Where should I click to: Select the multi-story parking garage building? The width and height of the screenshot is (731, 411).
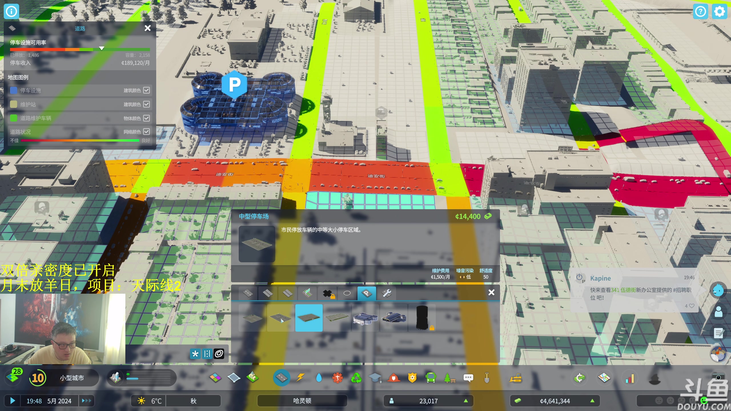[x=365, y=318]
